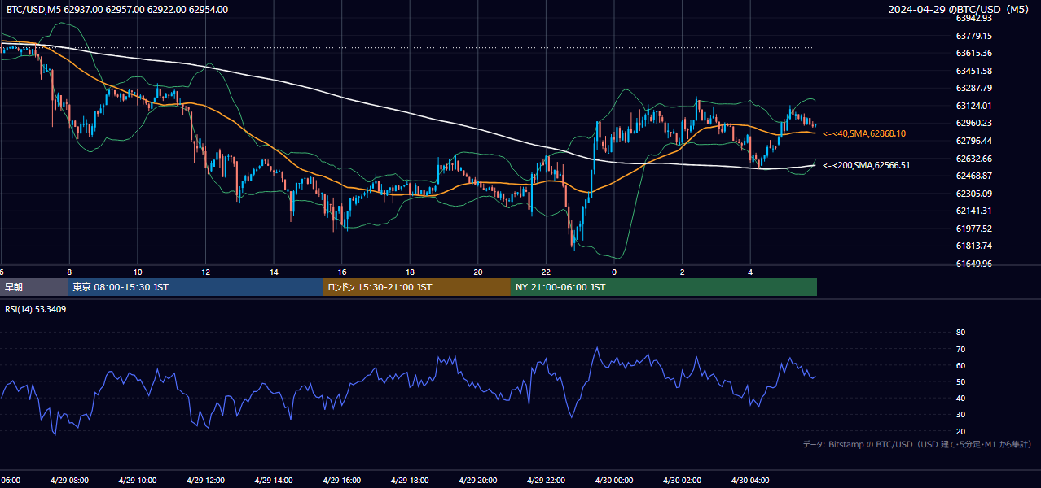
Task: Click the 4/29 14:00 time axis label
Action: 274,481
